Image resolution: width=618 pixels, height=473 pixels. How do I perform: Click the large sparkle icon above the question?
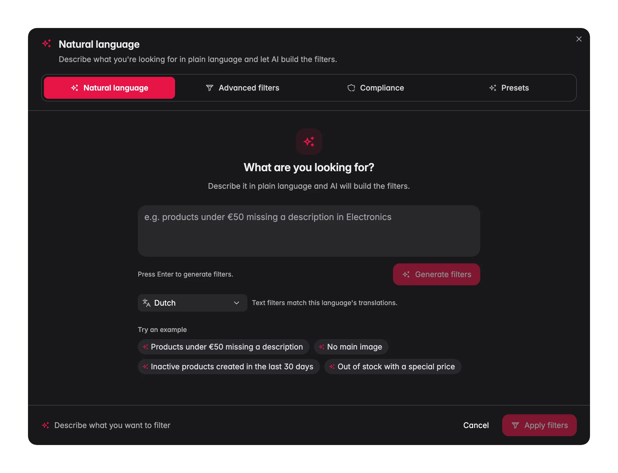[x=309, y=142]
